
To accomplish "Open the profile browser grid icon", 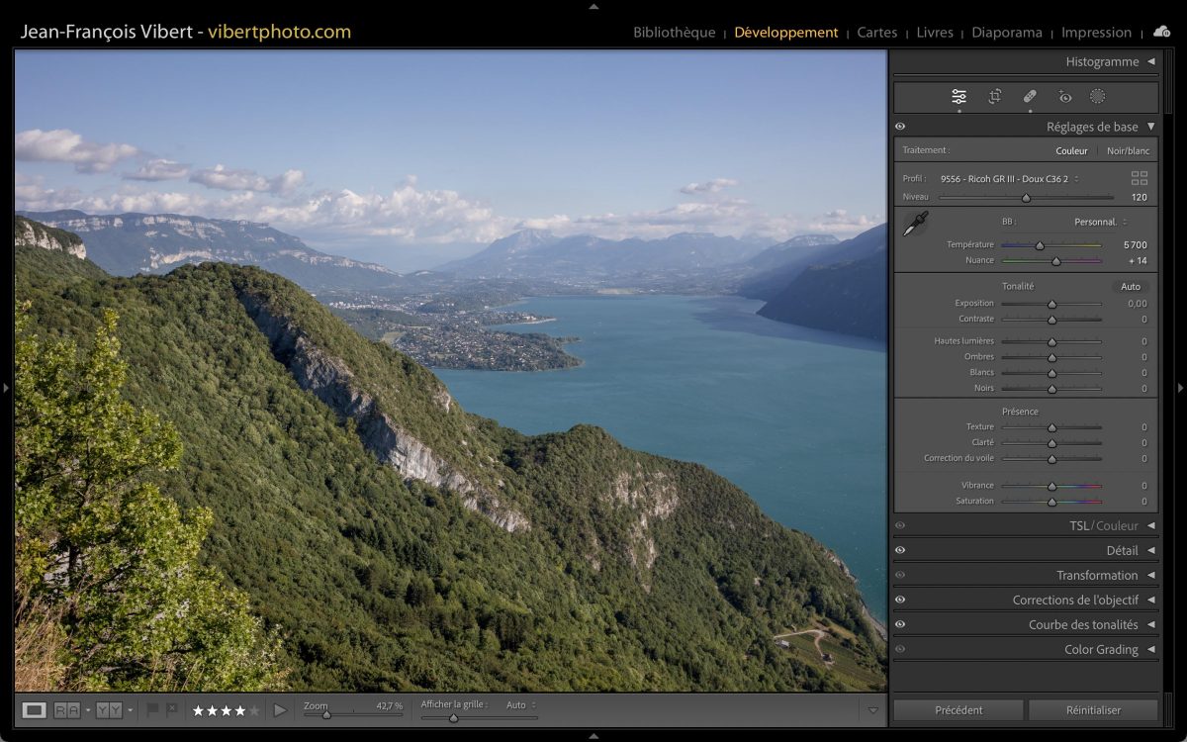I will (1140, 178).
